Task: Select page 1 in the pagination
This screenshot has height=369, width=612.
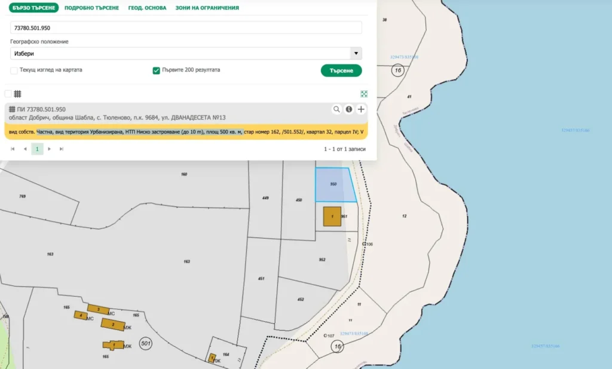Action: 37,149
